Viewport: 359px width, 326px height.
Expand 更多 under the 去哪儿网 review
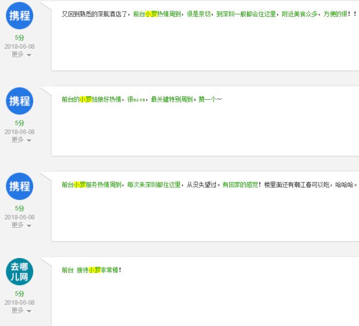[x=21, y=311]
